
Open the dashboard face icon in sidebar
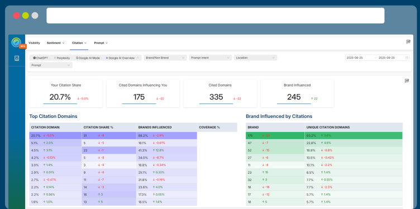17,58
